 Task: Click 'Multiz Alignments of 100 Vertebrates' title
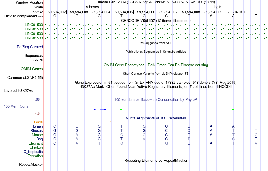(156, 118)
